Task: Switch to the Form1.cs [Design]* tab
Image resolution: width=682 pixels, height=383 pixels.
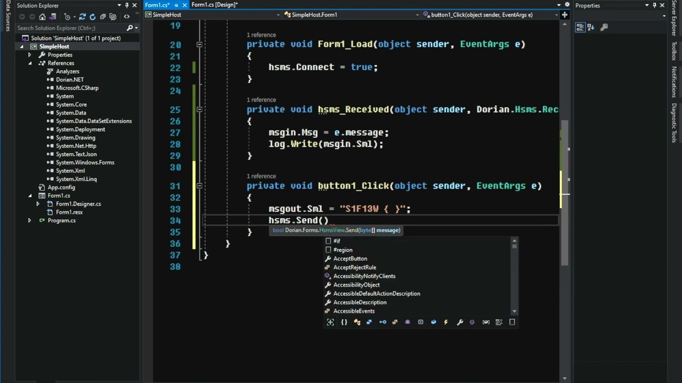Action: click(x=215, y=5)
